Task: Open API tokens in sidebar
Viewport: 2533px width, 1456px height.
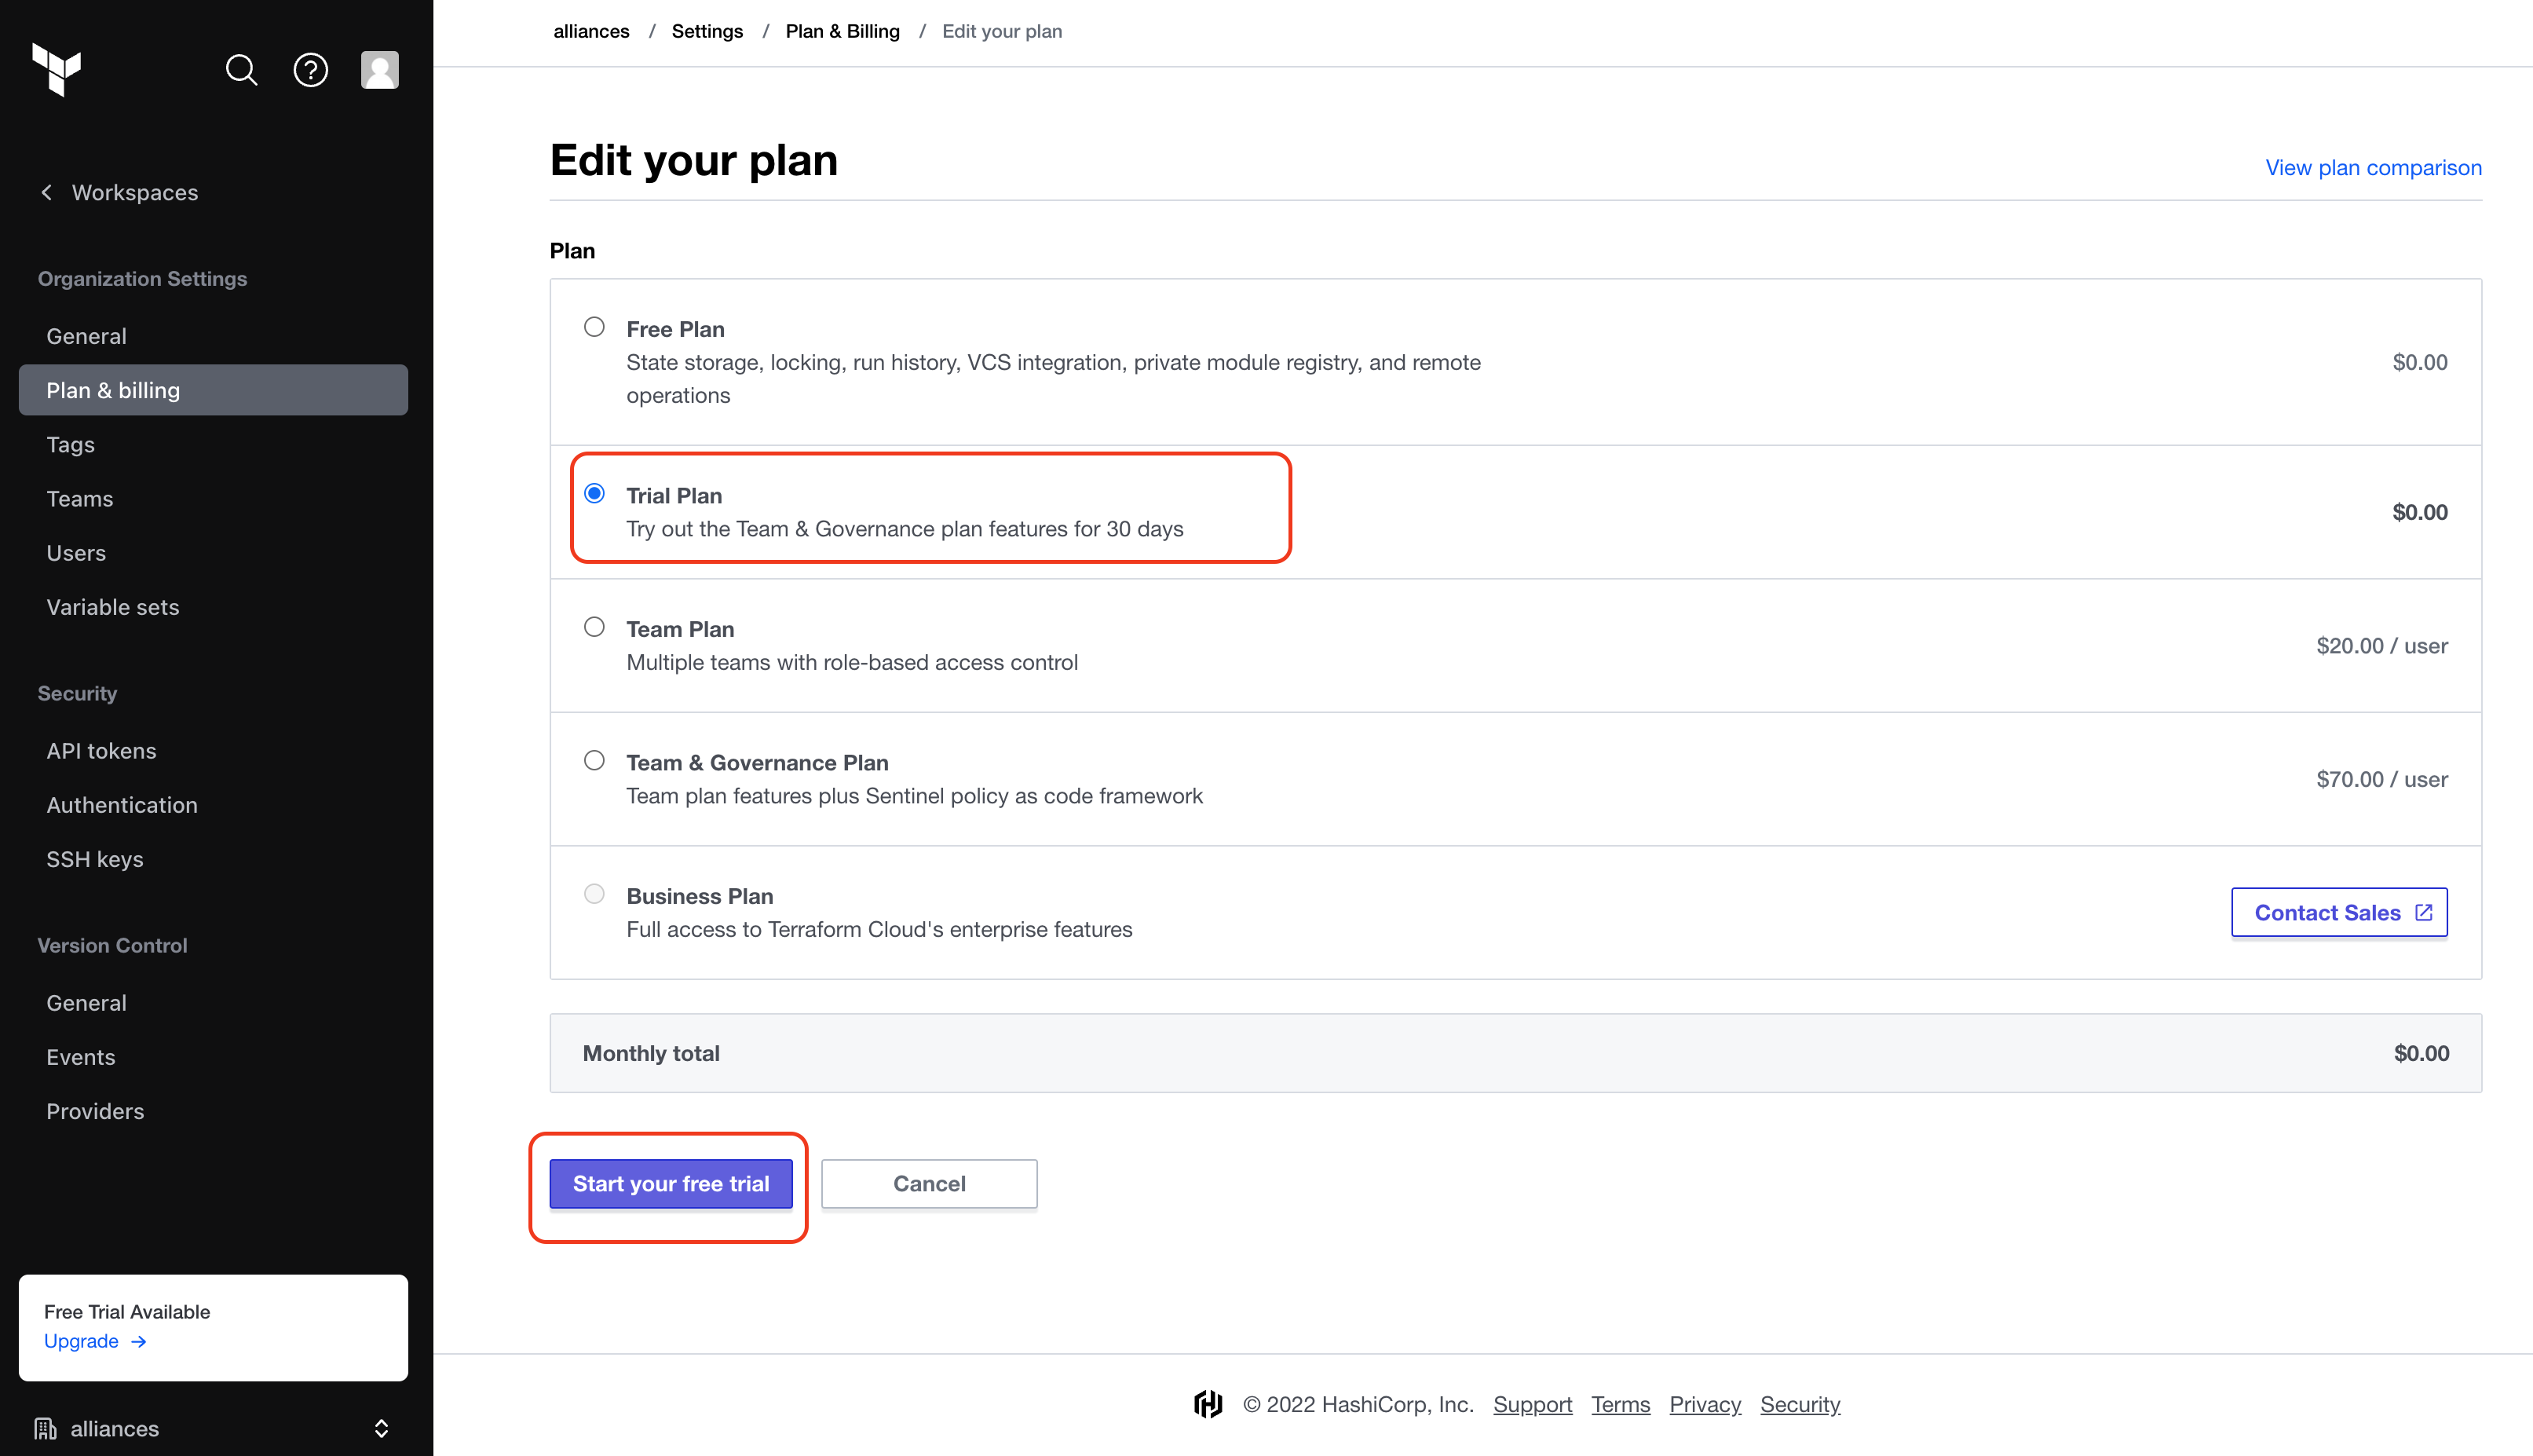Action: tap(101, 750)
